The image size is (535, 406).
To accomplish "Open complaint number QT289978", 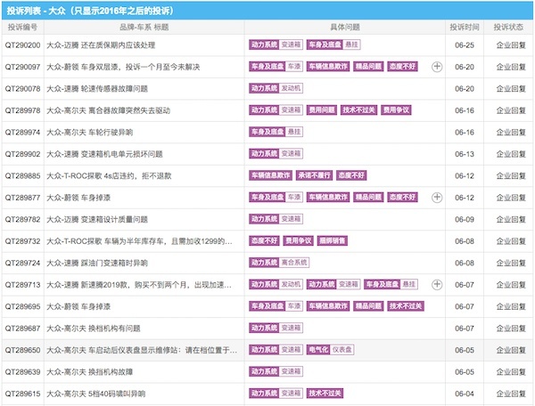I will click(22, 110).
